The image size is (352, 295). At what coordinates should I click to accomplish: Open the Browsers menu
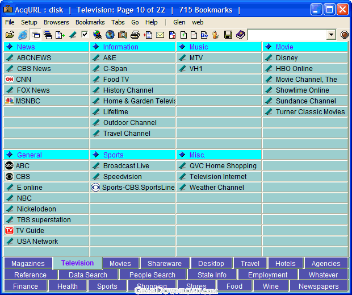(x=56, y=22)
